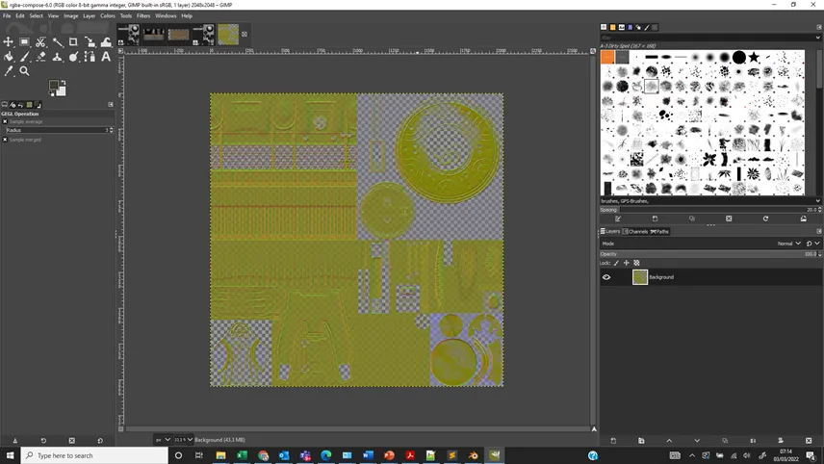Screen dimensions: 824x464
Task: Toggle the Sample average checkbox
Action: point(5,121)
